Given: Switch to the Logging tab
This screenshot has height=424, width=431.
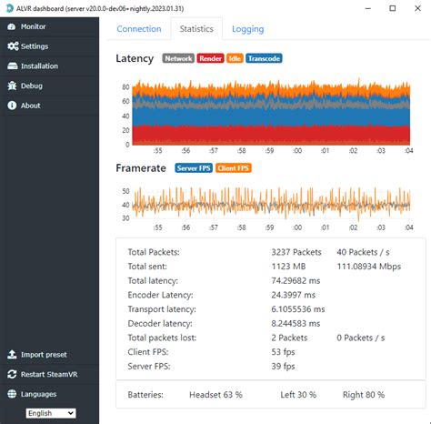Looking at the screenshot, I should point(248,29).
